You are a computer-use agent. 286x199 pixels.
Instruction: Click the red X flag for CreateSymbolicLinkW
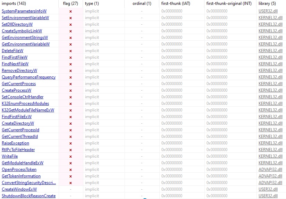pyautogui.click(x=70, y=31)
